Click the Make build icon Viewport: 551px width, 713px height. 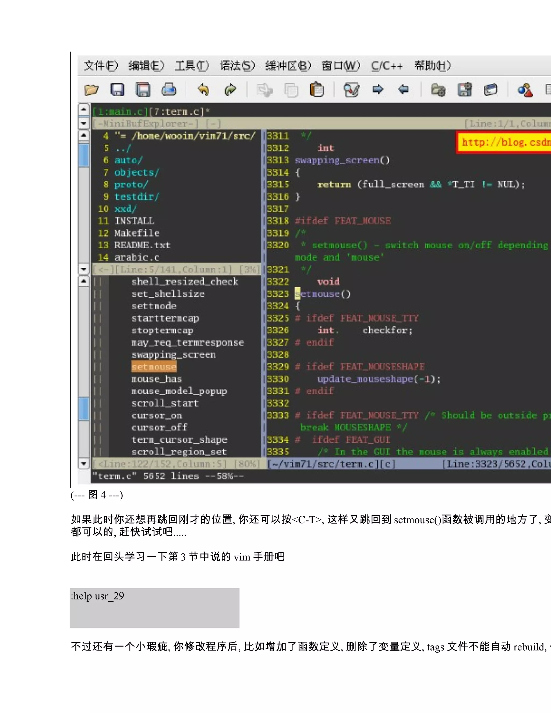coord(525,90)
